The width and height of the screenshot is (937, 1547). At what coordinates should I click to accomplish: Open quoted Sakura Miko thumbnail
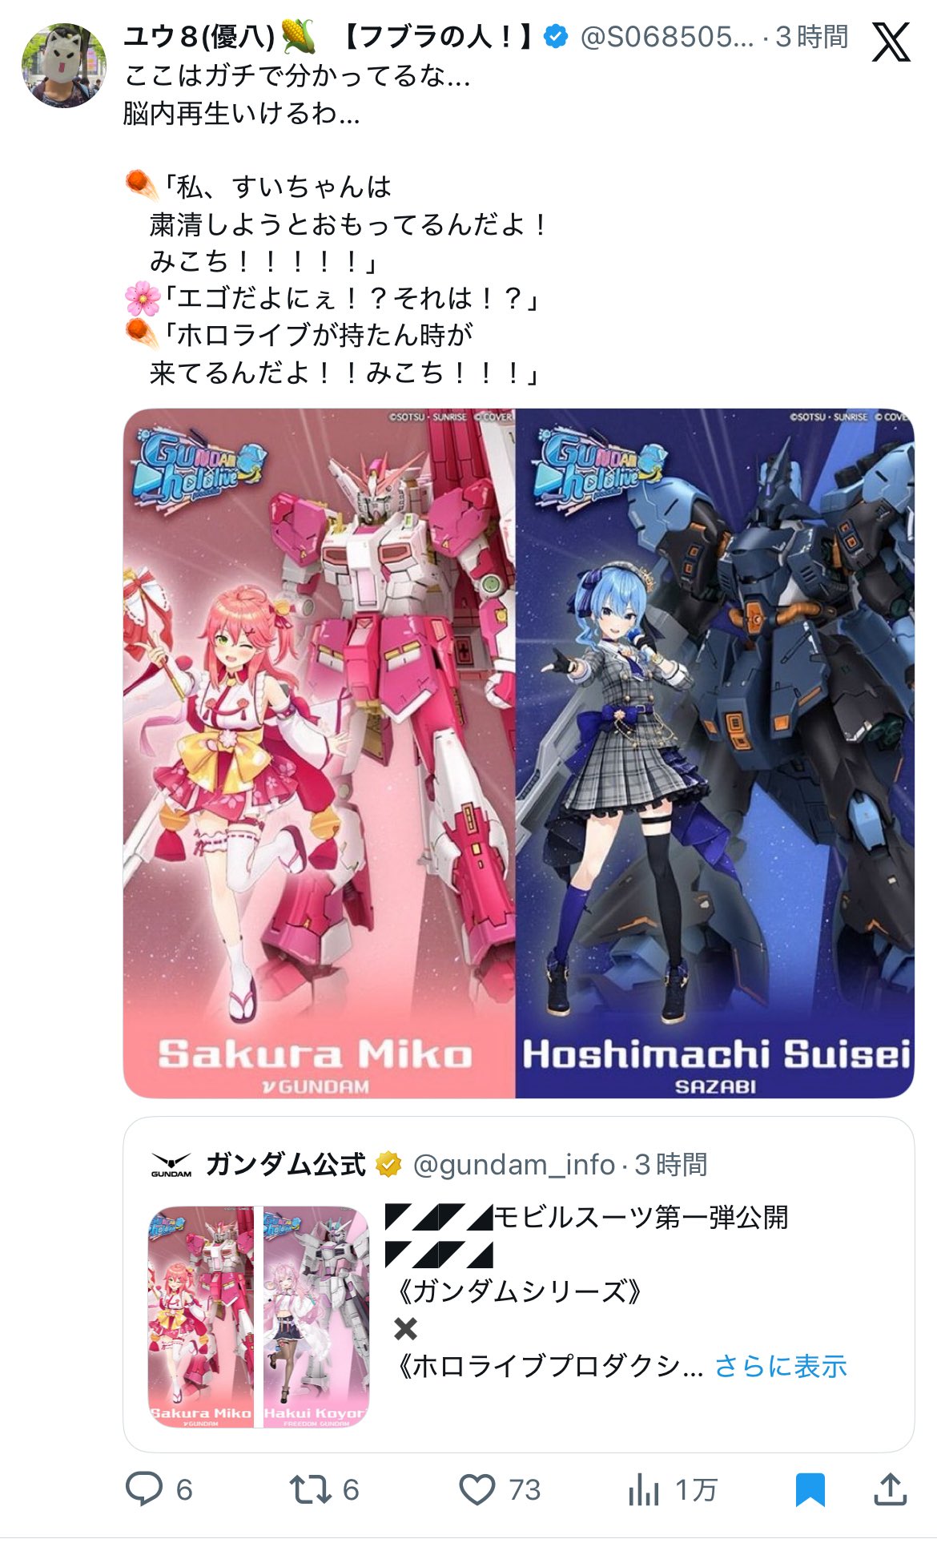coord(201,1317)
